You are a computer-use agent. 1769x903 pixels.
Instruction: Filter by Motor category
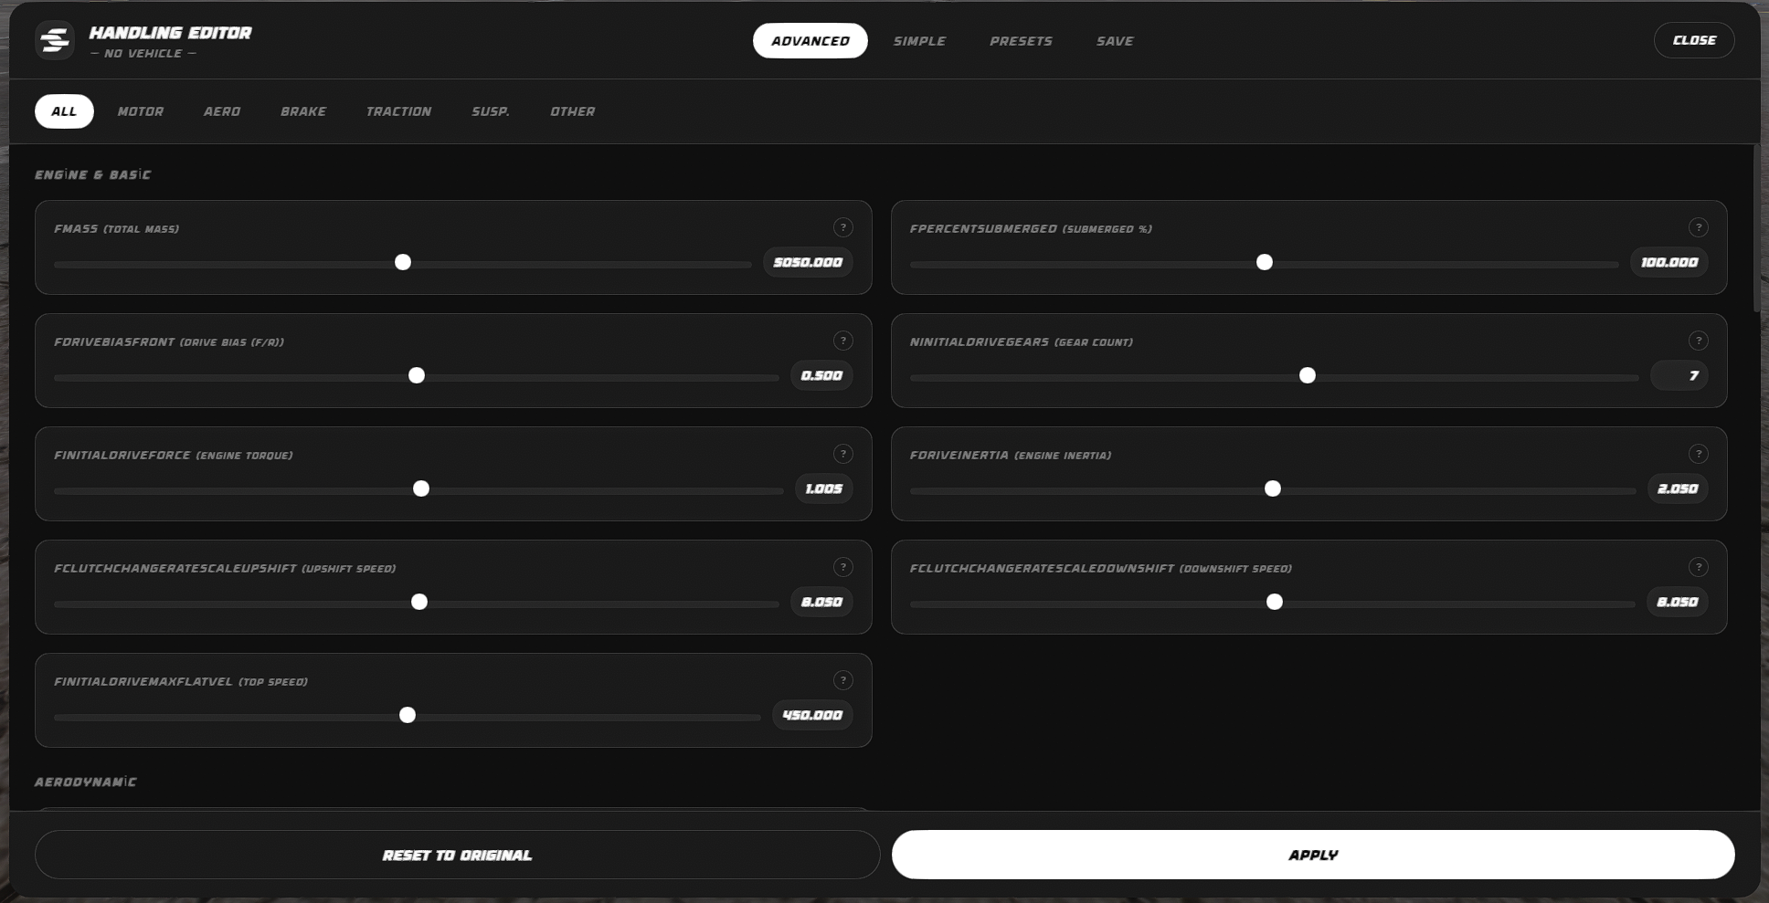point(141,111)
